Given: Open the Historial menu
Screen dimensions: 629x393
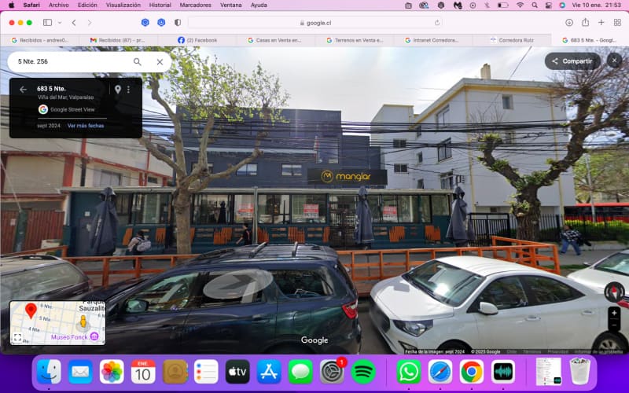Looking at the screenshot, I should click(160, 6).
